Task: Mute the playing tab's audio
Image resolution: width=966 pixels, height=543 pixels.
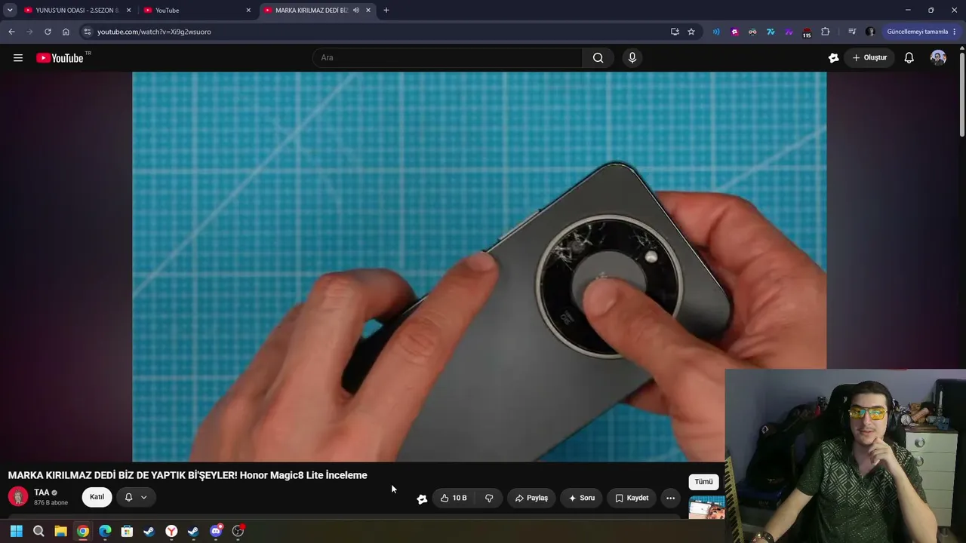Action: tap(356, 11)
